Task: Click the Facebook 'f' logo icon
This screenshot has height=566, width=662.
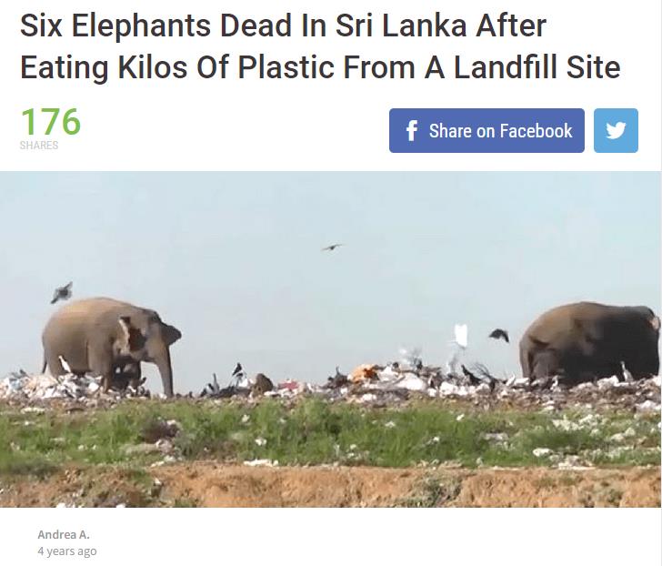Action: pos(412,130)
